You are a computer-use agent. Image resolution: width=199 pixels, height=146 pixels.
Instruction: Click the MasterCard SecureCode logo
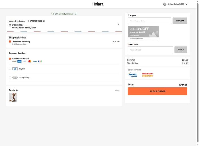(148, 75)
